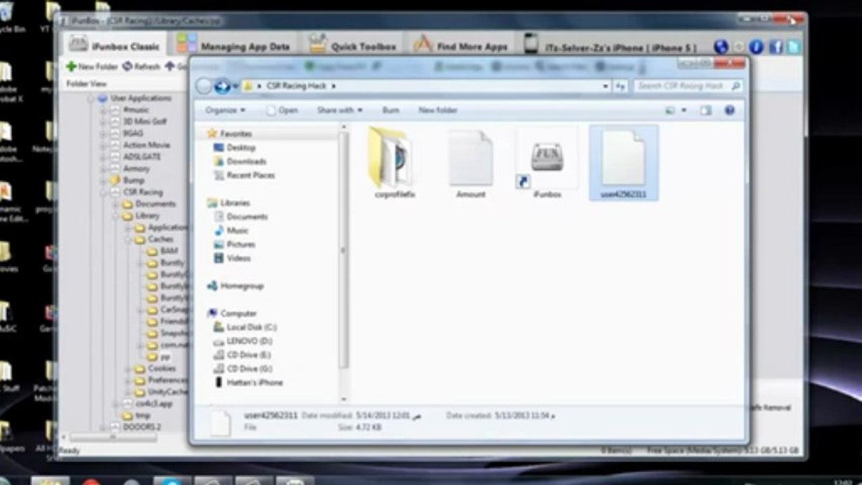Open the Facebook icon in iFunbox

click(x=775, y=46)
